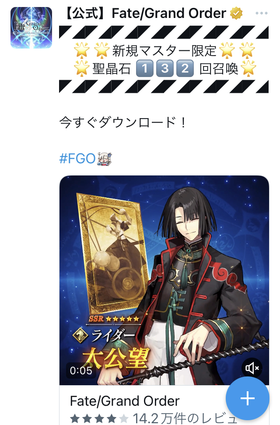Unmute the video with the speaker icon
Screen dimensions: 280x425
[252, 368]
